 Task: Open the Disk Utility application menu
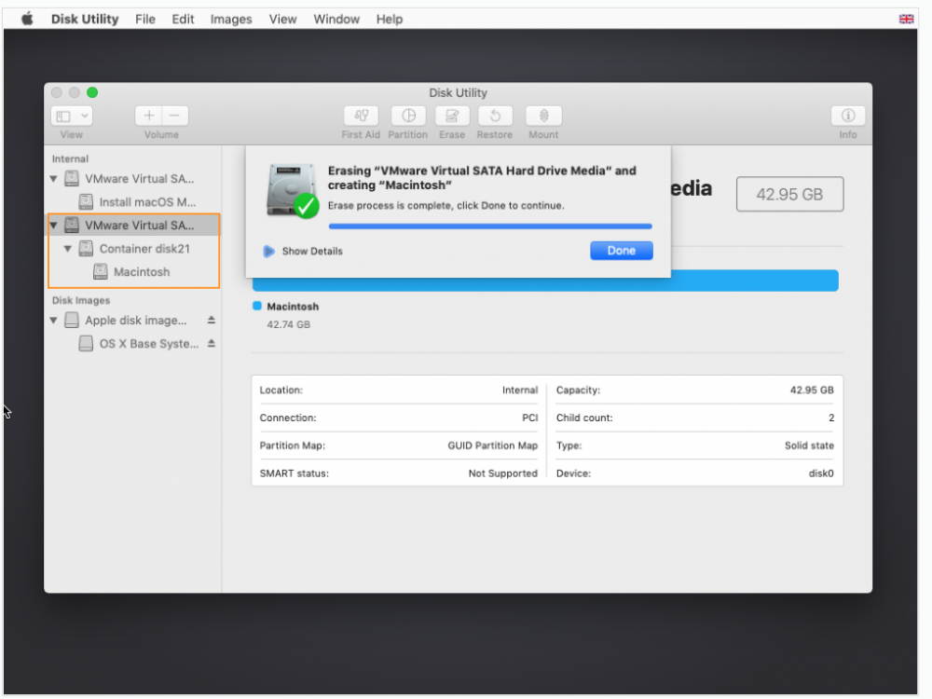pos(85,19)
